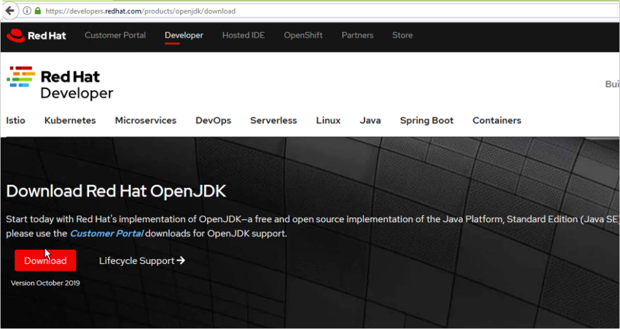Select the Containers topic
Viewport: 620px width, 329px height.
tap(497, 120)
